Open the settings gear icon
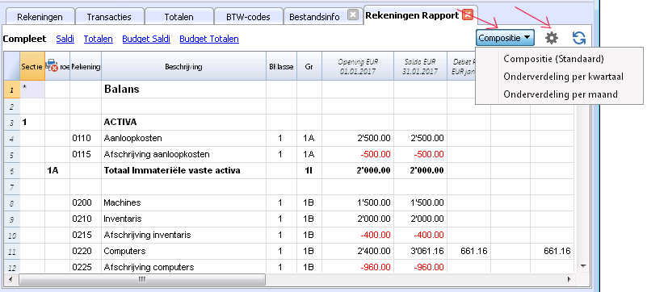Image resolution: width=647 pixels, height=292 pixels. (x=551, y=38)
